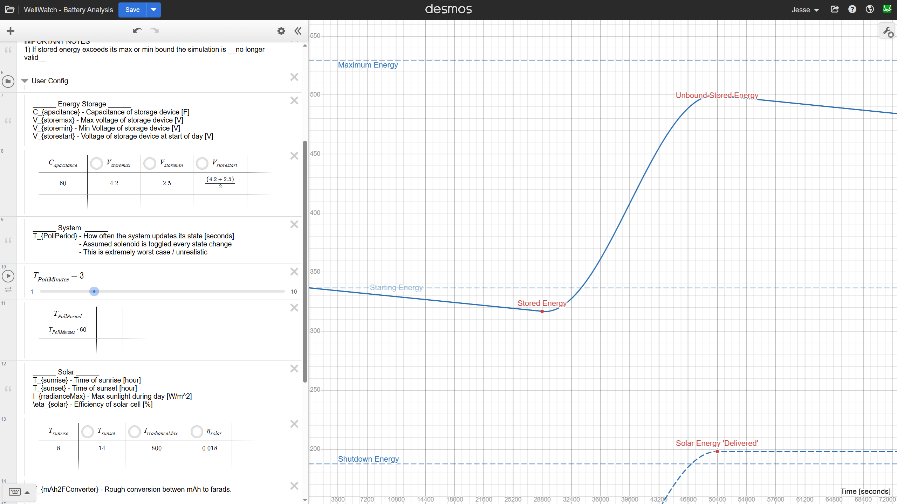Click the undo arrow icon
This screenshot has width=897, height=504.
[137, 31]
